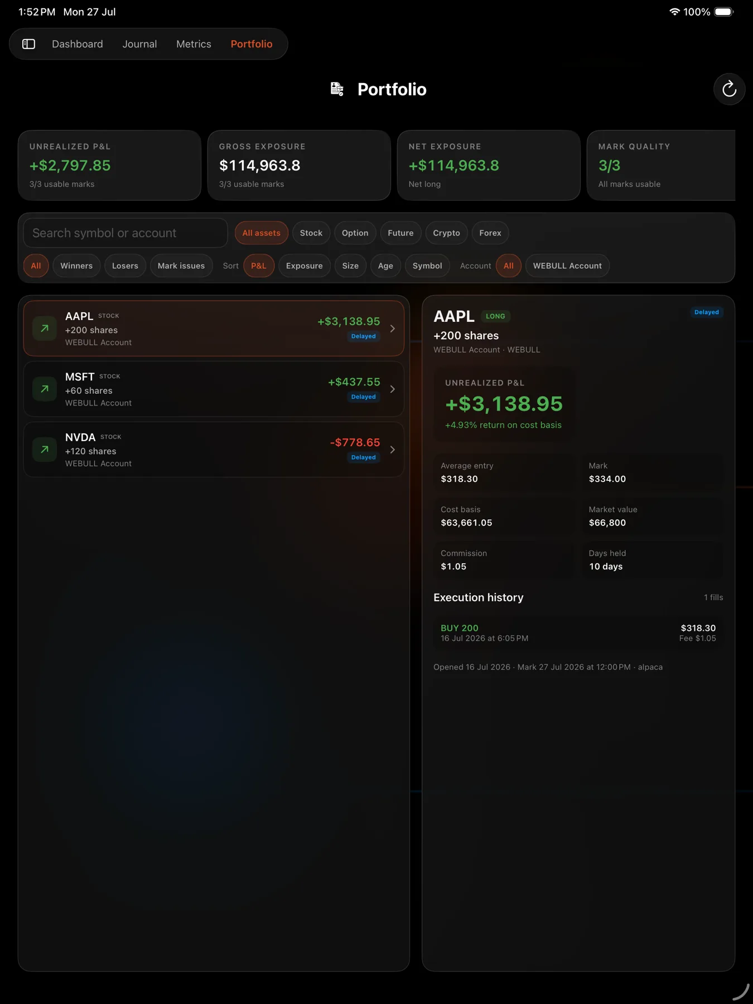The width and height of the screenshot is (753, 1004).
Task: Click the +$437.55 MSFT gain value
Action: point(354,382)
